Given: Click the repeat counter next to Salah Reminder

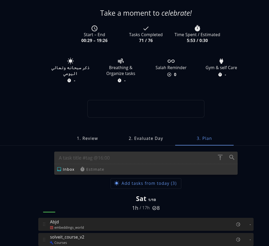Looking at the screenshot, I should 169,74.
